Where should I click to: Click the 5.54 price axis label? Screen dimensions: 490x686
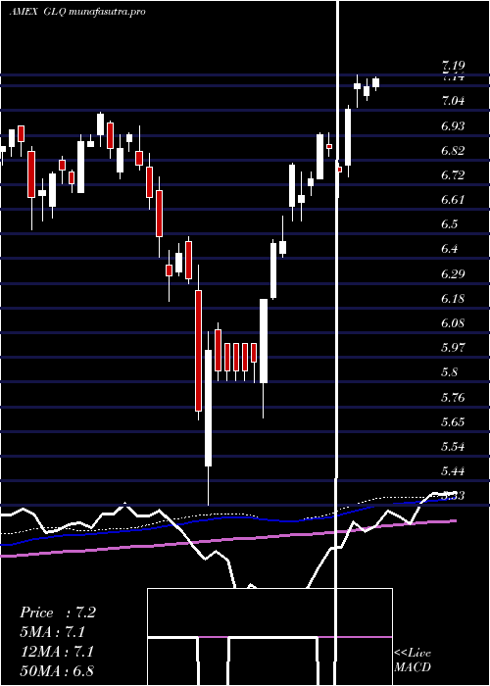(x=453, y=447)
